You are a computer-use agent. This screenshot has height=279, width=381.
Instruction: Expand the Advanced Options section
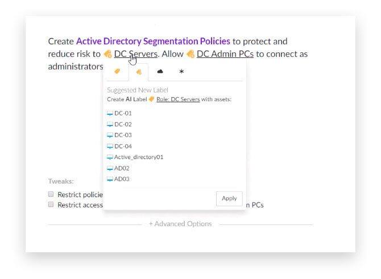point(180,224)
